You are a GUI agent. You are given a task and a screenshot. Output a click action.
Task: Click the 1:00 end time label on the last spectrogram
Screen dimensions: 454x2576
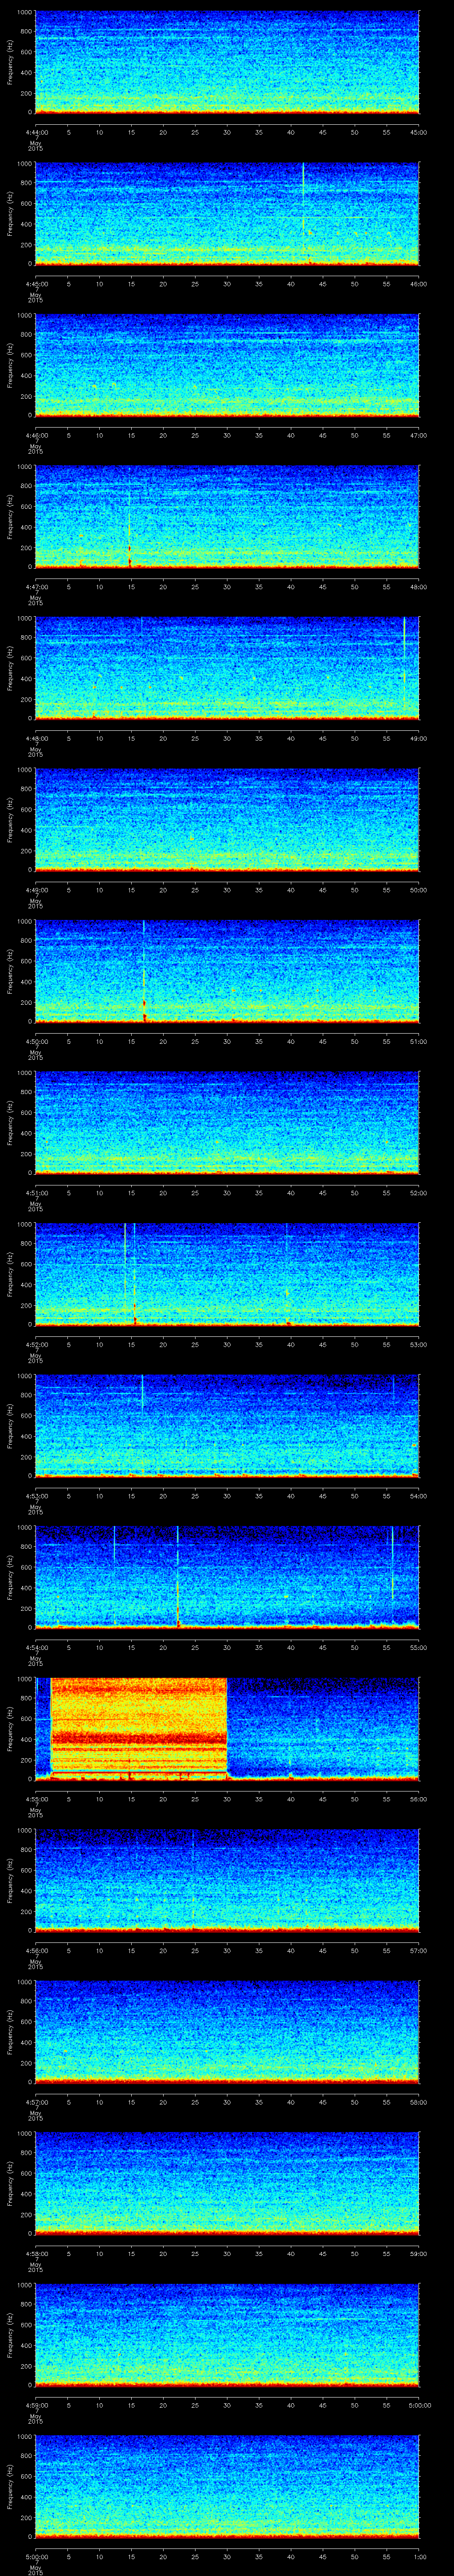417,2555
